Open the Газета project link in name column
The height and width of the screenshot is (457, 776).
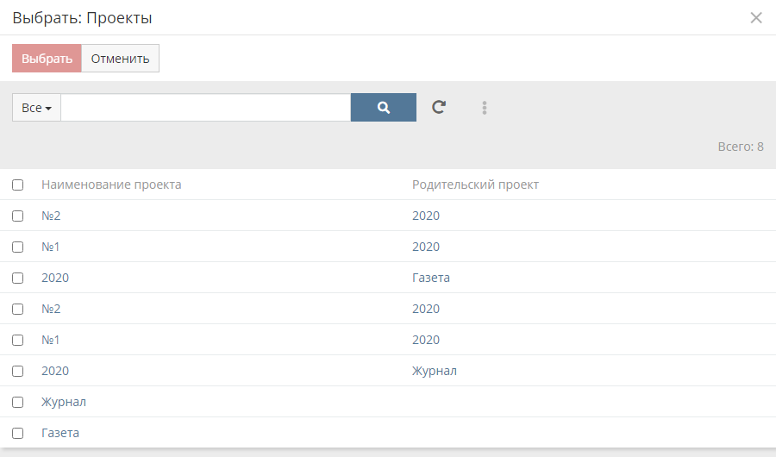tap(60, 433)
